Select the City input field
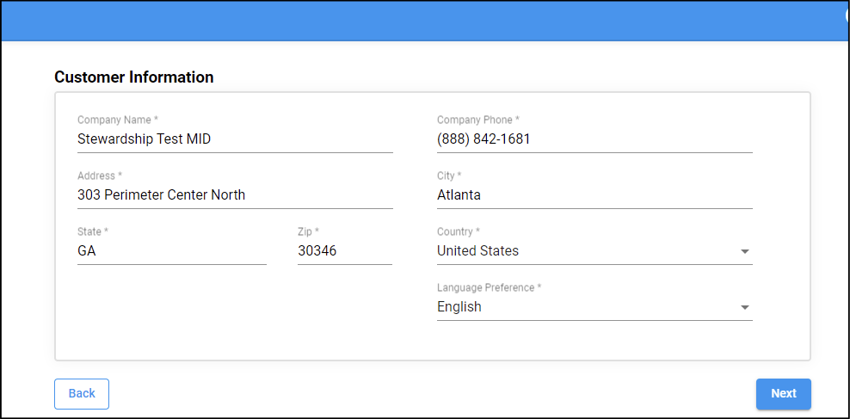850x419 pixels. click(x=594, y=195)
